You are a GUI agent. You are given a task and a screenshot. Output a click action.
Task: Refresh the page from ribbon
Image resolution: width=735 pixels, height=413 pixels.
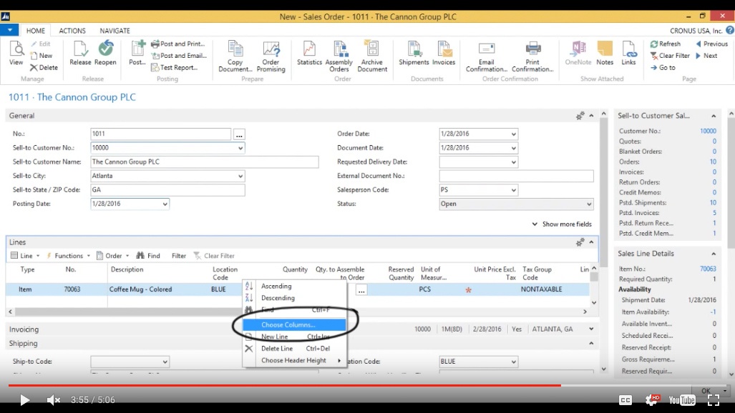tap(665, 44)
